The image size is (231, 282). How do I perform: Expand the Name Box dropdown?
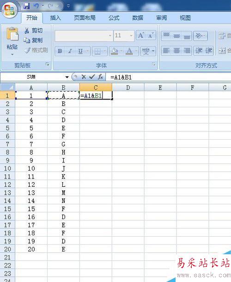coord(67,77)
